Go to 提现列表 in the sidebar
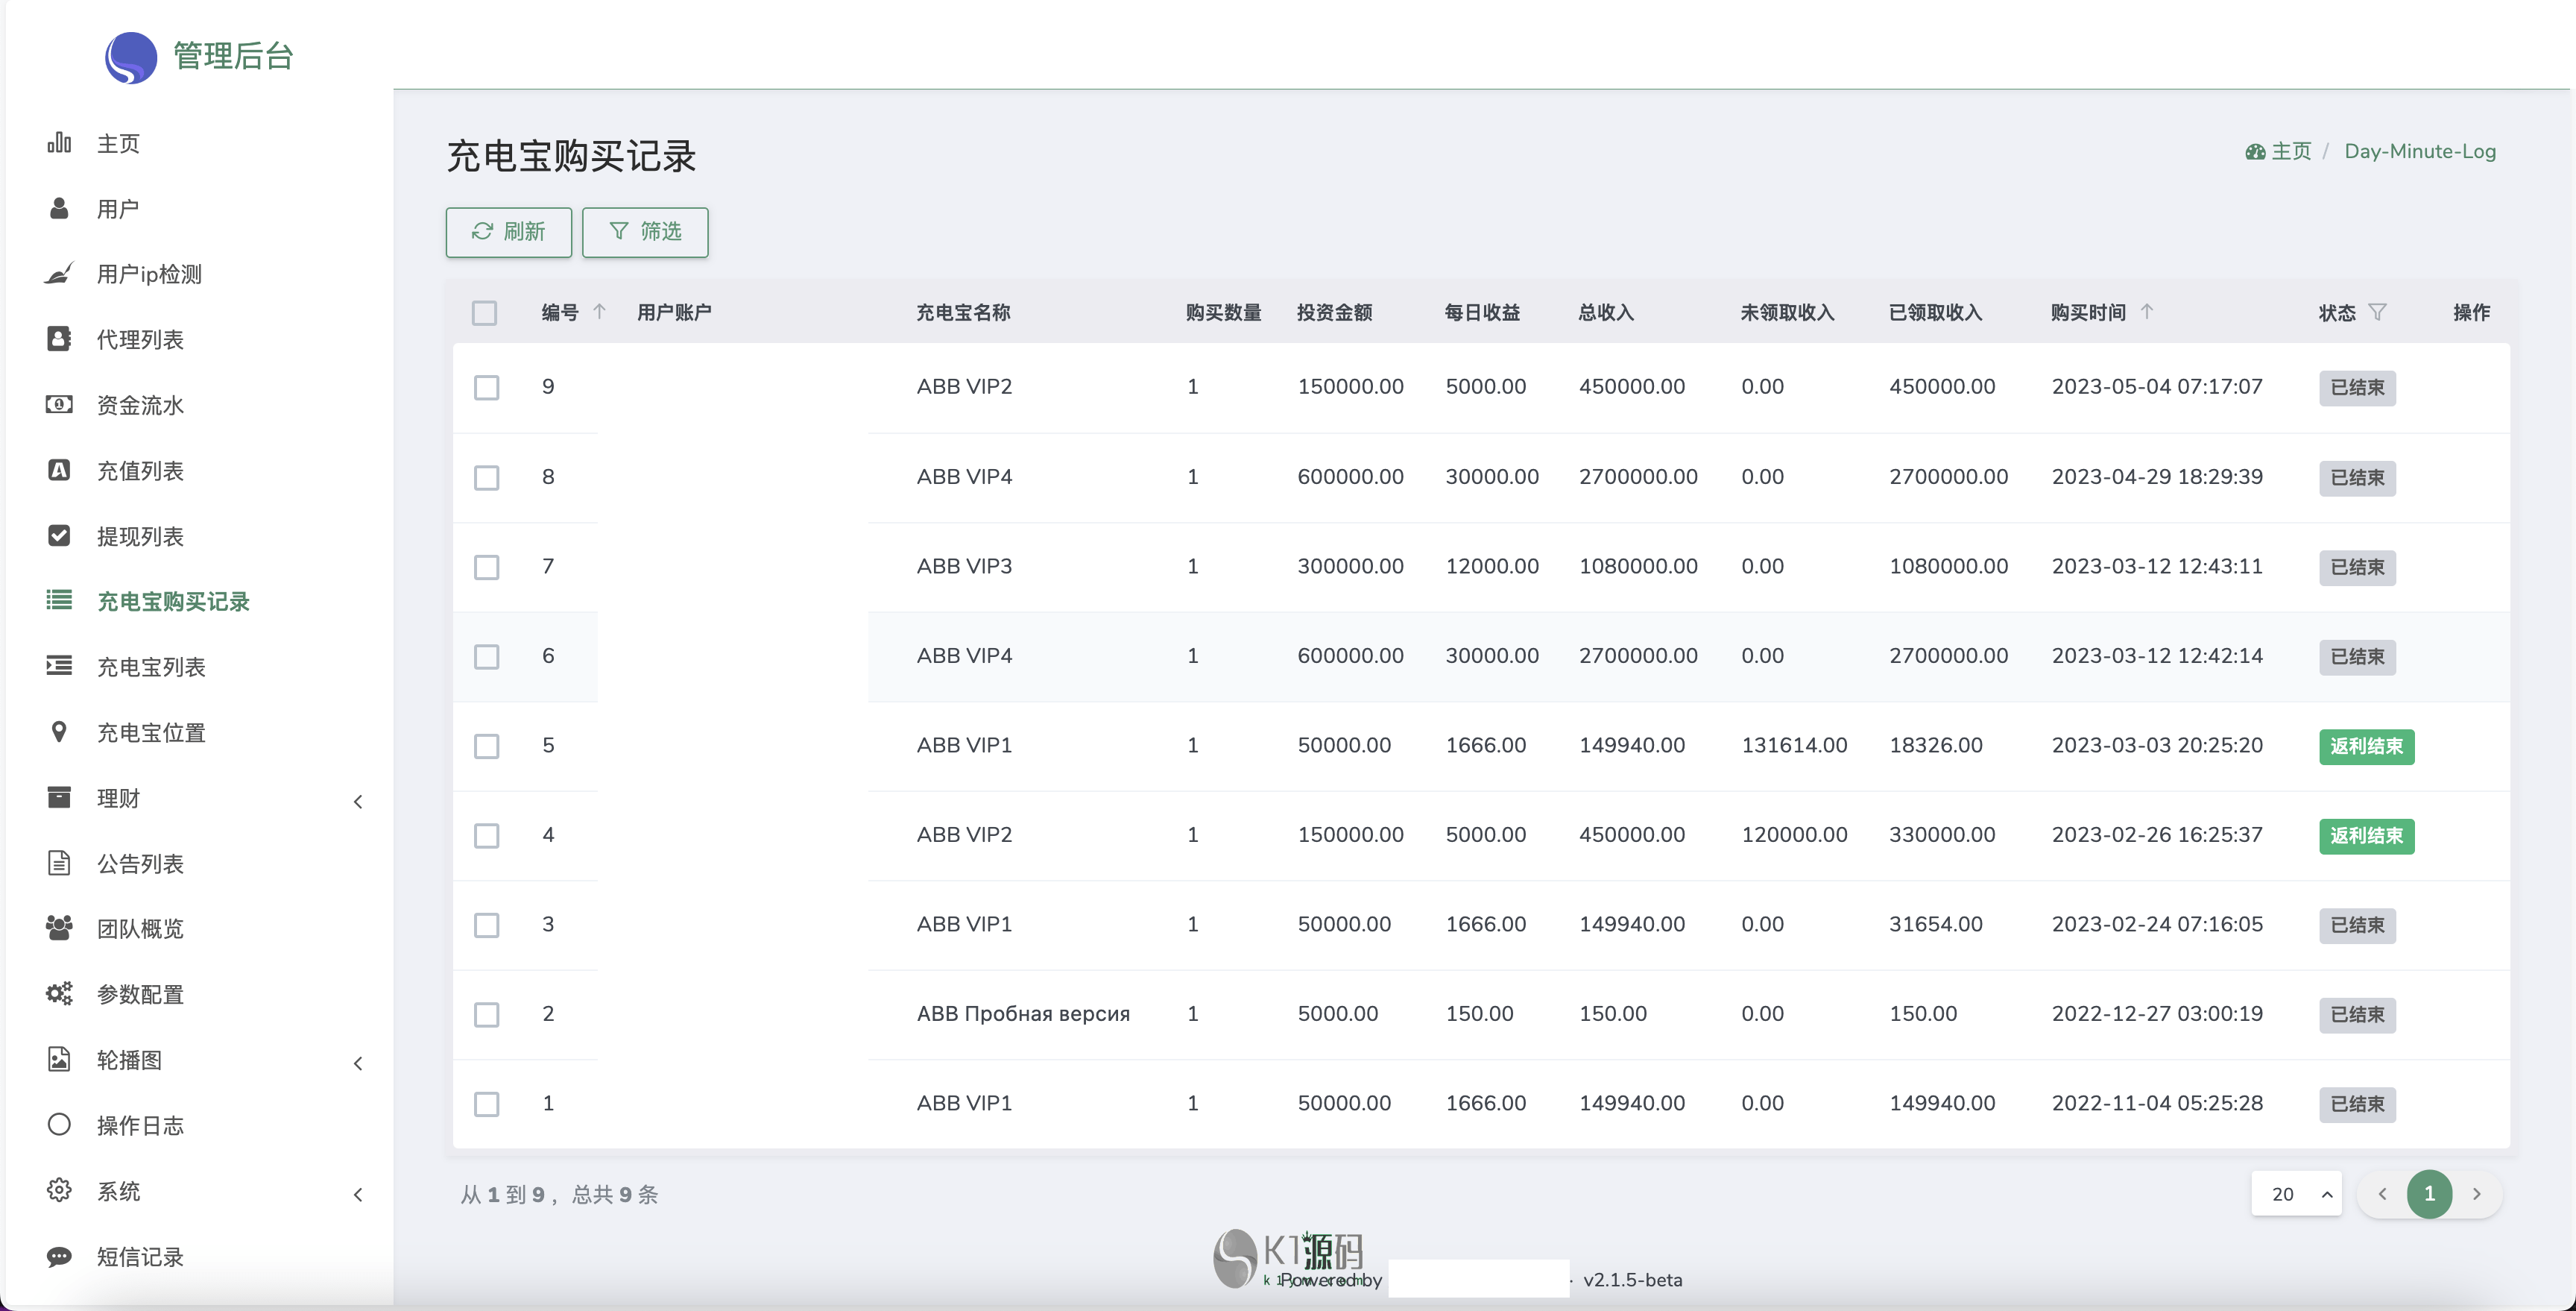Screen dimensions: 2576x1311 click(140, 536)
